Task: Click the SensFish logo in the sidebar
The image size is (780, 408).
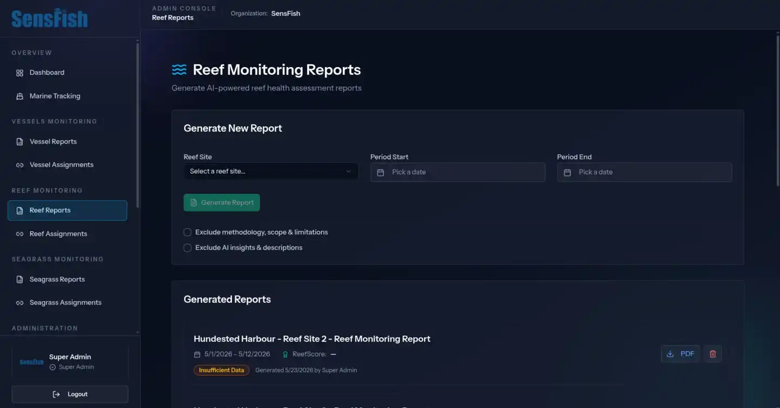Action: [49, 19]
